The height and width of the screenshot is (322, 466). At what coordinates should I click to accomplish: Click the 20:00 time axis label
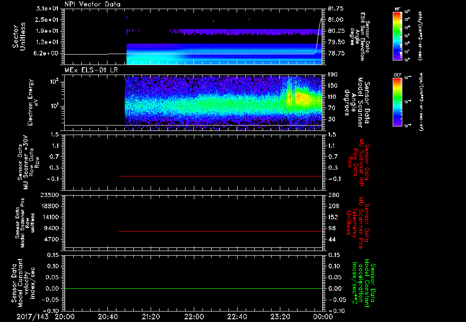point(65,317)
